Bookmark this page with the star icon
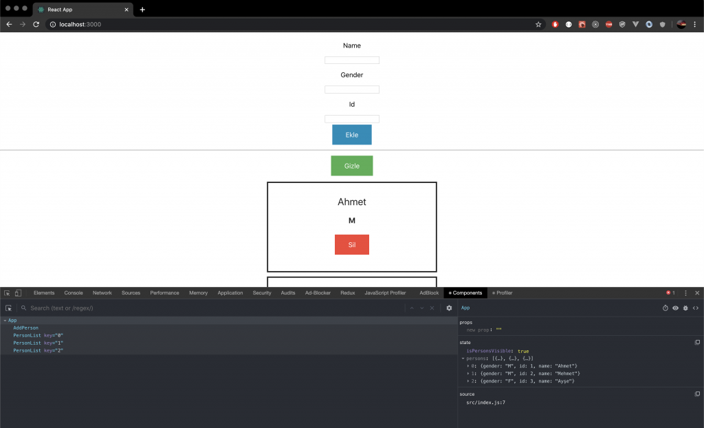Viewport: 704px width, 428px height. click(x=538, y=24)
